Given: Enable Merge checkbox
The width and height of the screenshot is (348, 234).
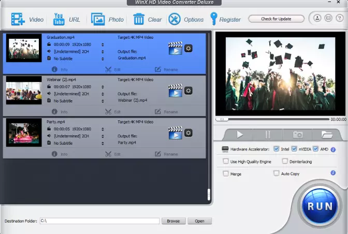Looking at the screenshot, I should click(x=225, y=174).
